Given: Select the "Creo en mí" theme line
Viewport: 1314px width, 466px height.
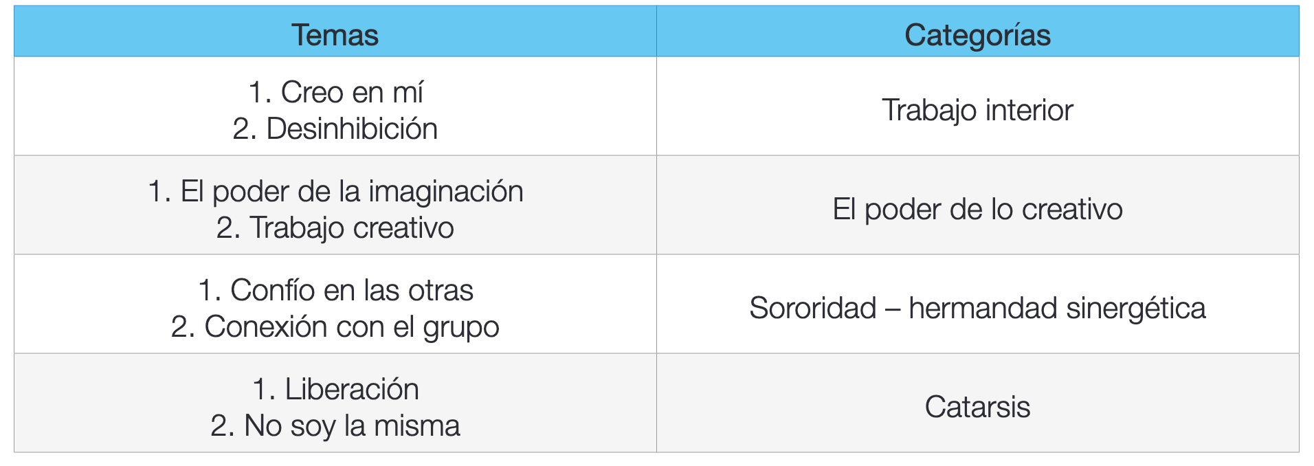Looking at the screenshot, I should coord(335,92).
